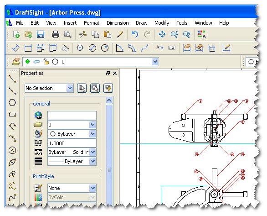The width and height of the screenshot is (267, 216).
Task: Open the PrintStyle None dropdown
Action: 92,188
